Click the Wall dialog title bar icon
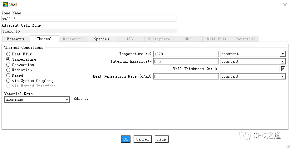290x148 pixels. pyautogui.click(x=5, y=5)
